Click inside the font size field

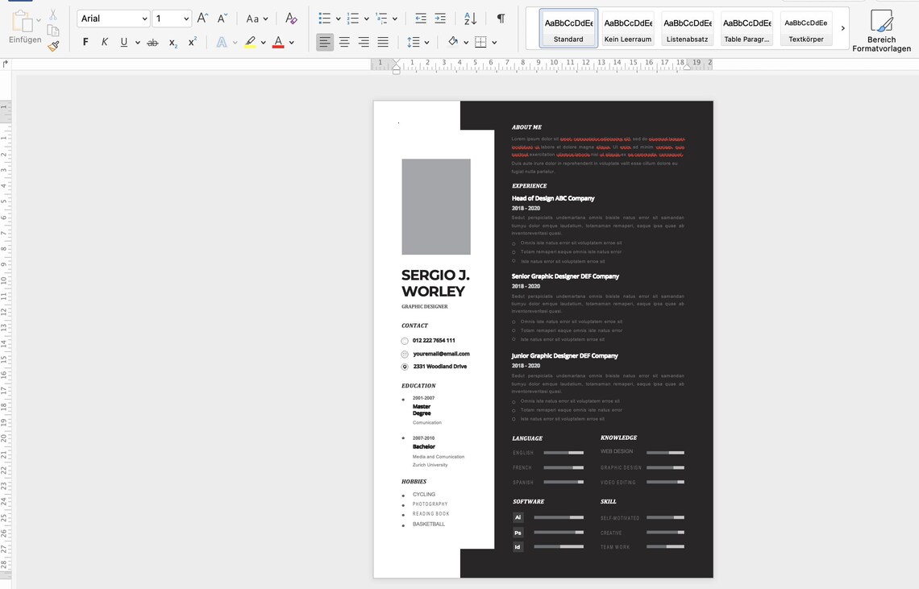click(164, 19)
